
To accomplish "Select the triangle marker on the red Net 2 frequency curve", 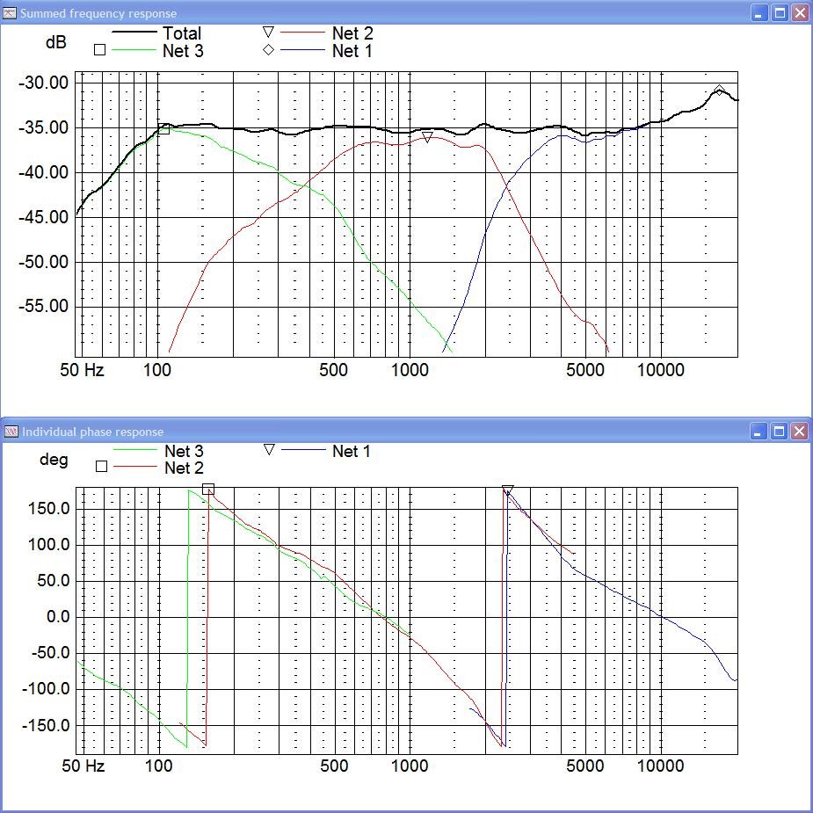I will point(427,137).
